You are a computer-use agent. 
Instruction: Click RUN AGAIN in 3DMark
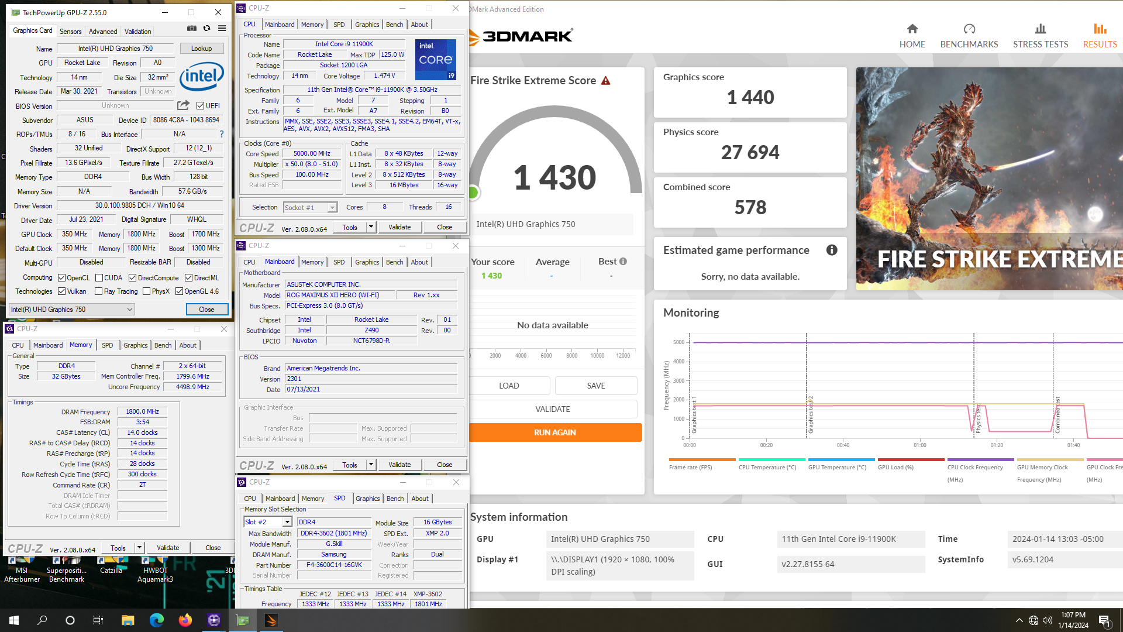pyautogui.click(x=555, y=432)
